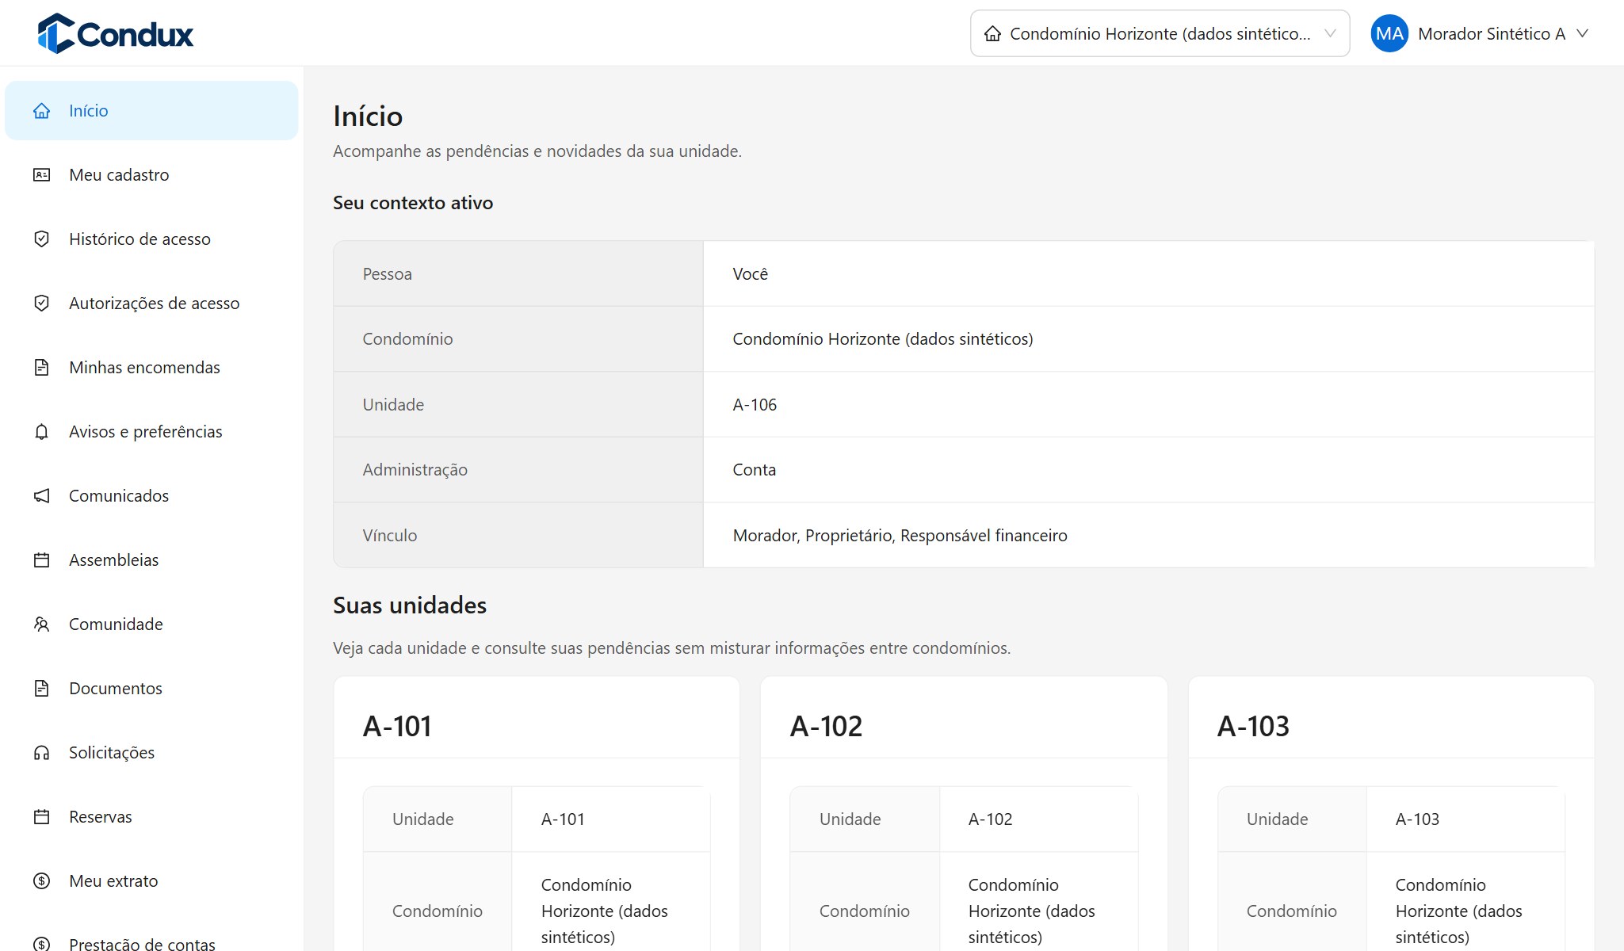This screenshot has height=951, width=1624.
Task: Click the Histórico de acesso shield icon
Action: [x=42, y=239]
